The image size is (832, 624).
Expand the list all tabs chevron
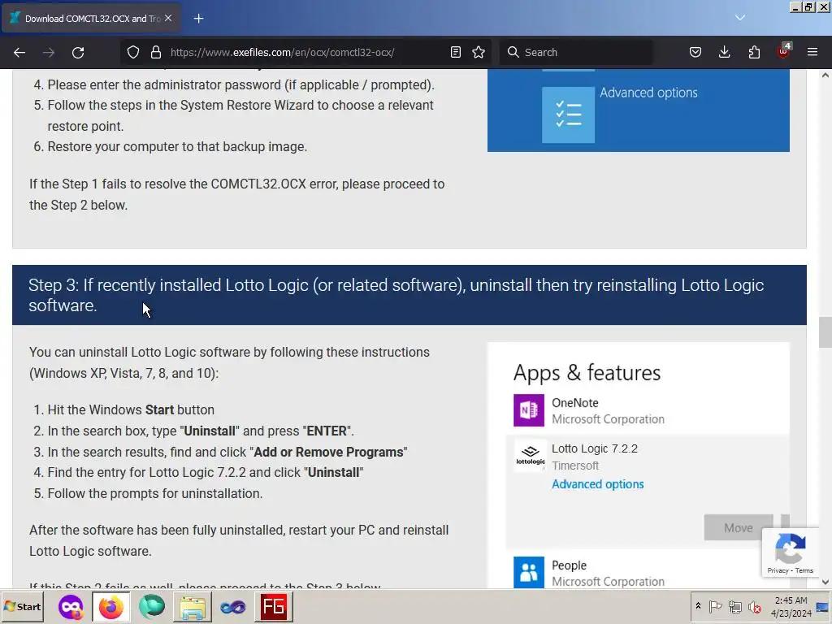740,18
